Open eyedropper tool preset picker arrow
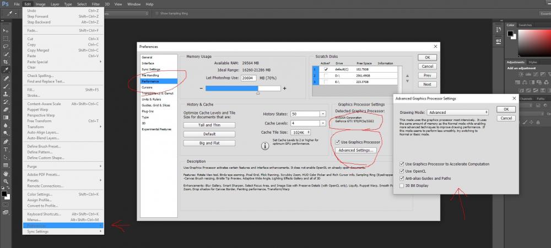551x248 pixels. 15,13
